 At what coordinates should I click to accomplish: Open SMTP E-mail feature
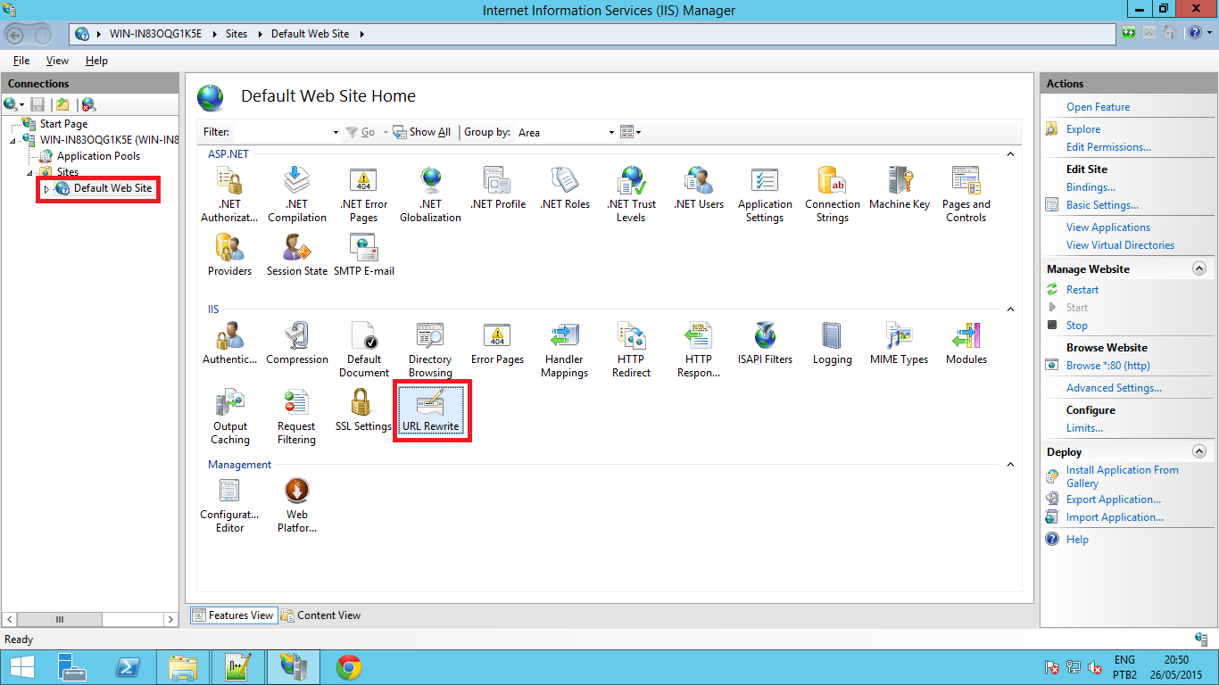[x=363, y=254]
